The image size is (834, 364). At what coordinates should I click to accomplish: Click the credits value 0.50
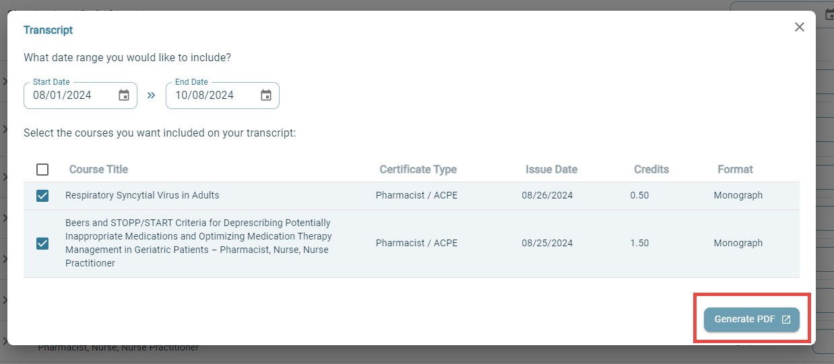pyautogui.click(x=639, y=196)
